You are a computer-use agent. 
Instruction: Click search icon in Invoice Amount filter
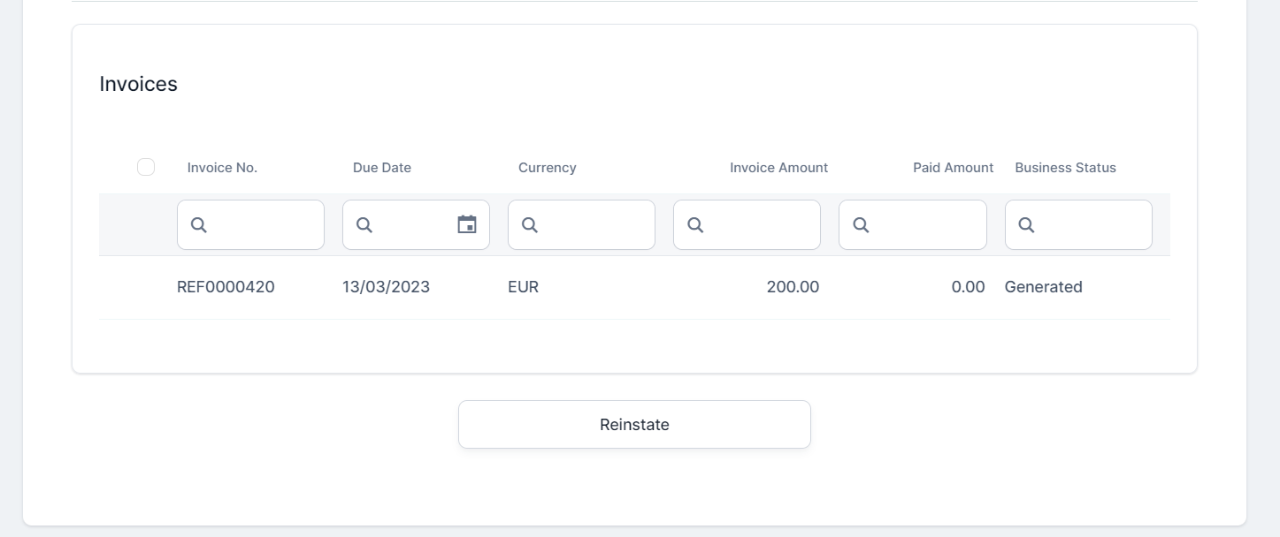(695, 225)
